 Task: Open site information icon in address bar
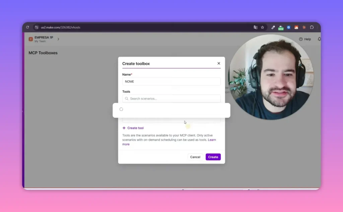(37, 27)
